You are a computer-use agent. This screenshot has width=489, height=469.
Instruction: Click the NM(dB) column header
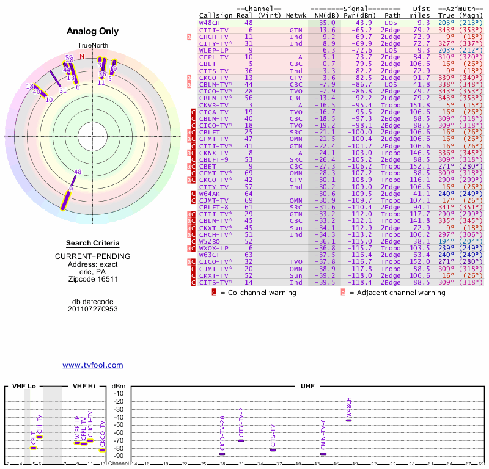click(323, 15)
